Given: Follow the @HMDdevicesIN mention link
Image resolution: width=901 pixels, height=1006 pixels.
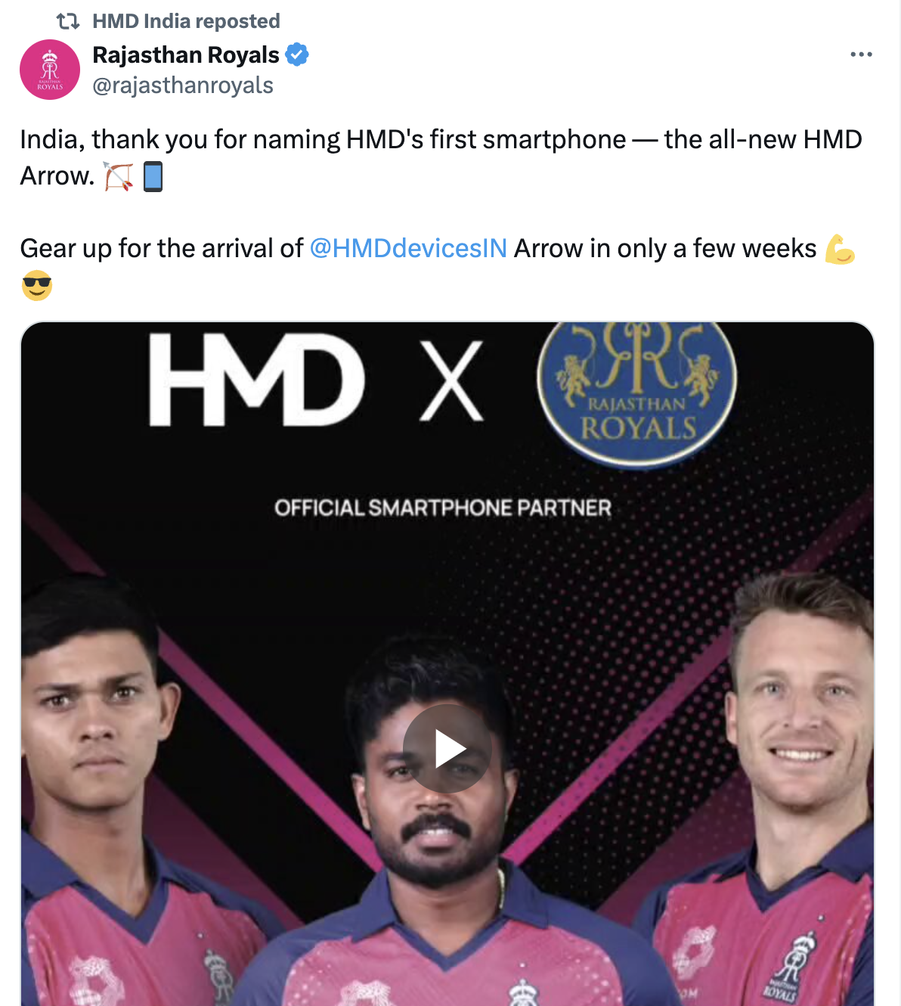Looking at the screenshot, I should tap(408, 247).
